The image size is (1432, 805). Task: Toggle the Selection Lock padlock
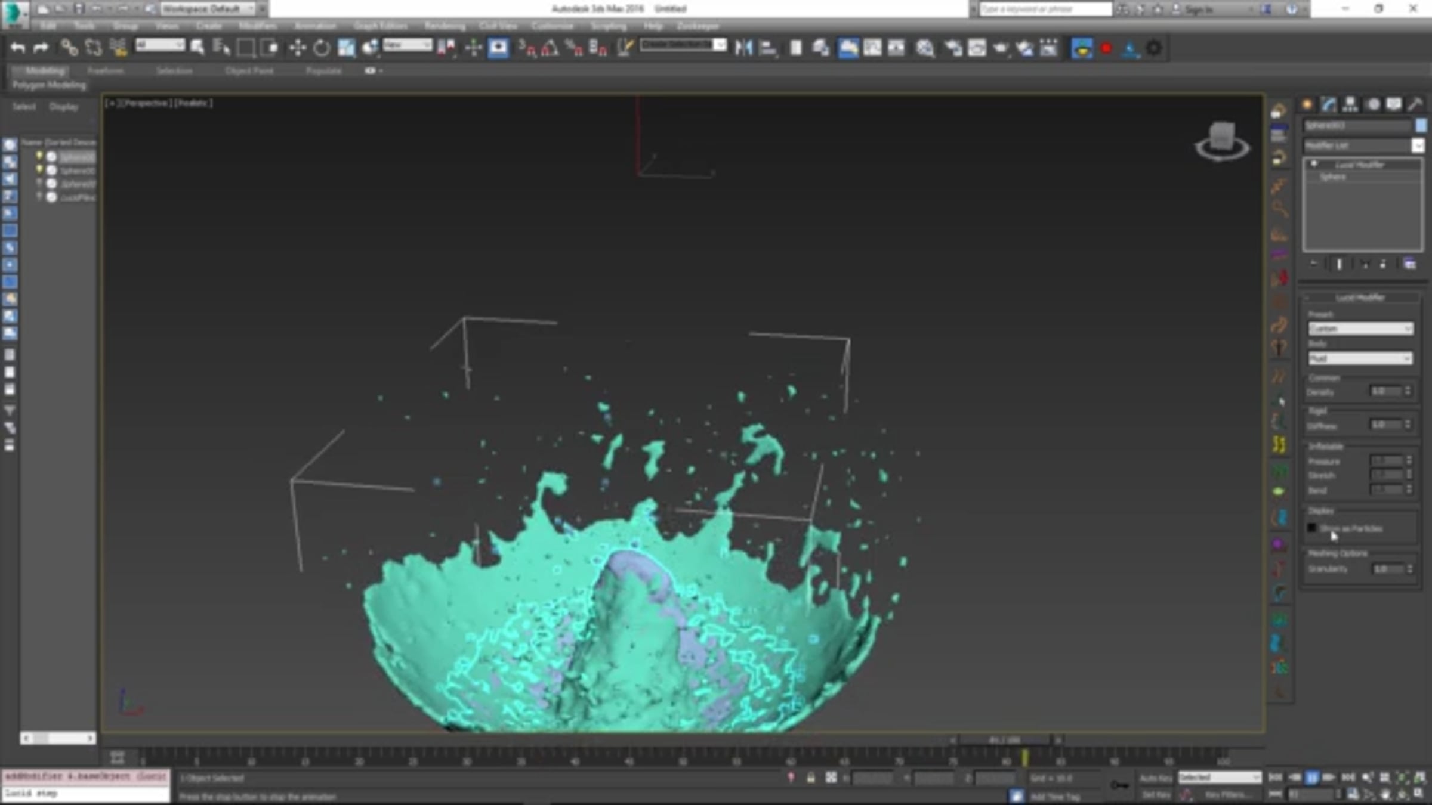pyautogui.click(x=810, y=778)
